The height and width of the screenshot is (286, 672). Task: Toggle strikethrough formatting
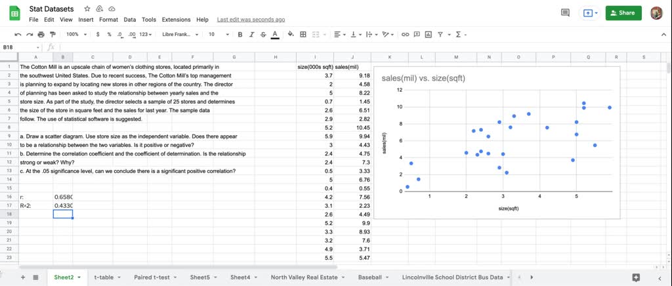[262, 34]
